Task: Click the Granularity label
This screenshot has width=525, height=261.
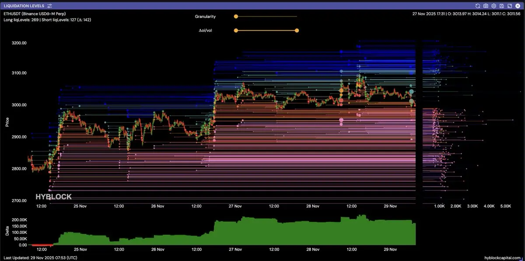Action: coord(205,17)
